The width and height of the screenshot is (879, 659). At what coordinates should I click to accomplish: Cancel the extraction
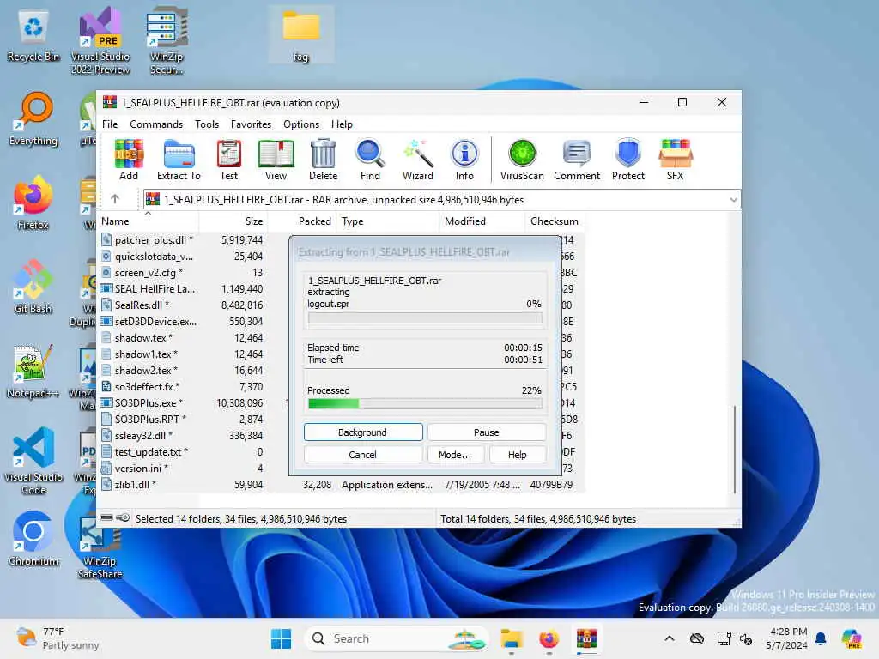pyautogui.click(x=363, y=455)
